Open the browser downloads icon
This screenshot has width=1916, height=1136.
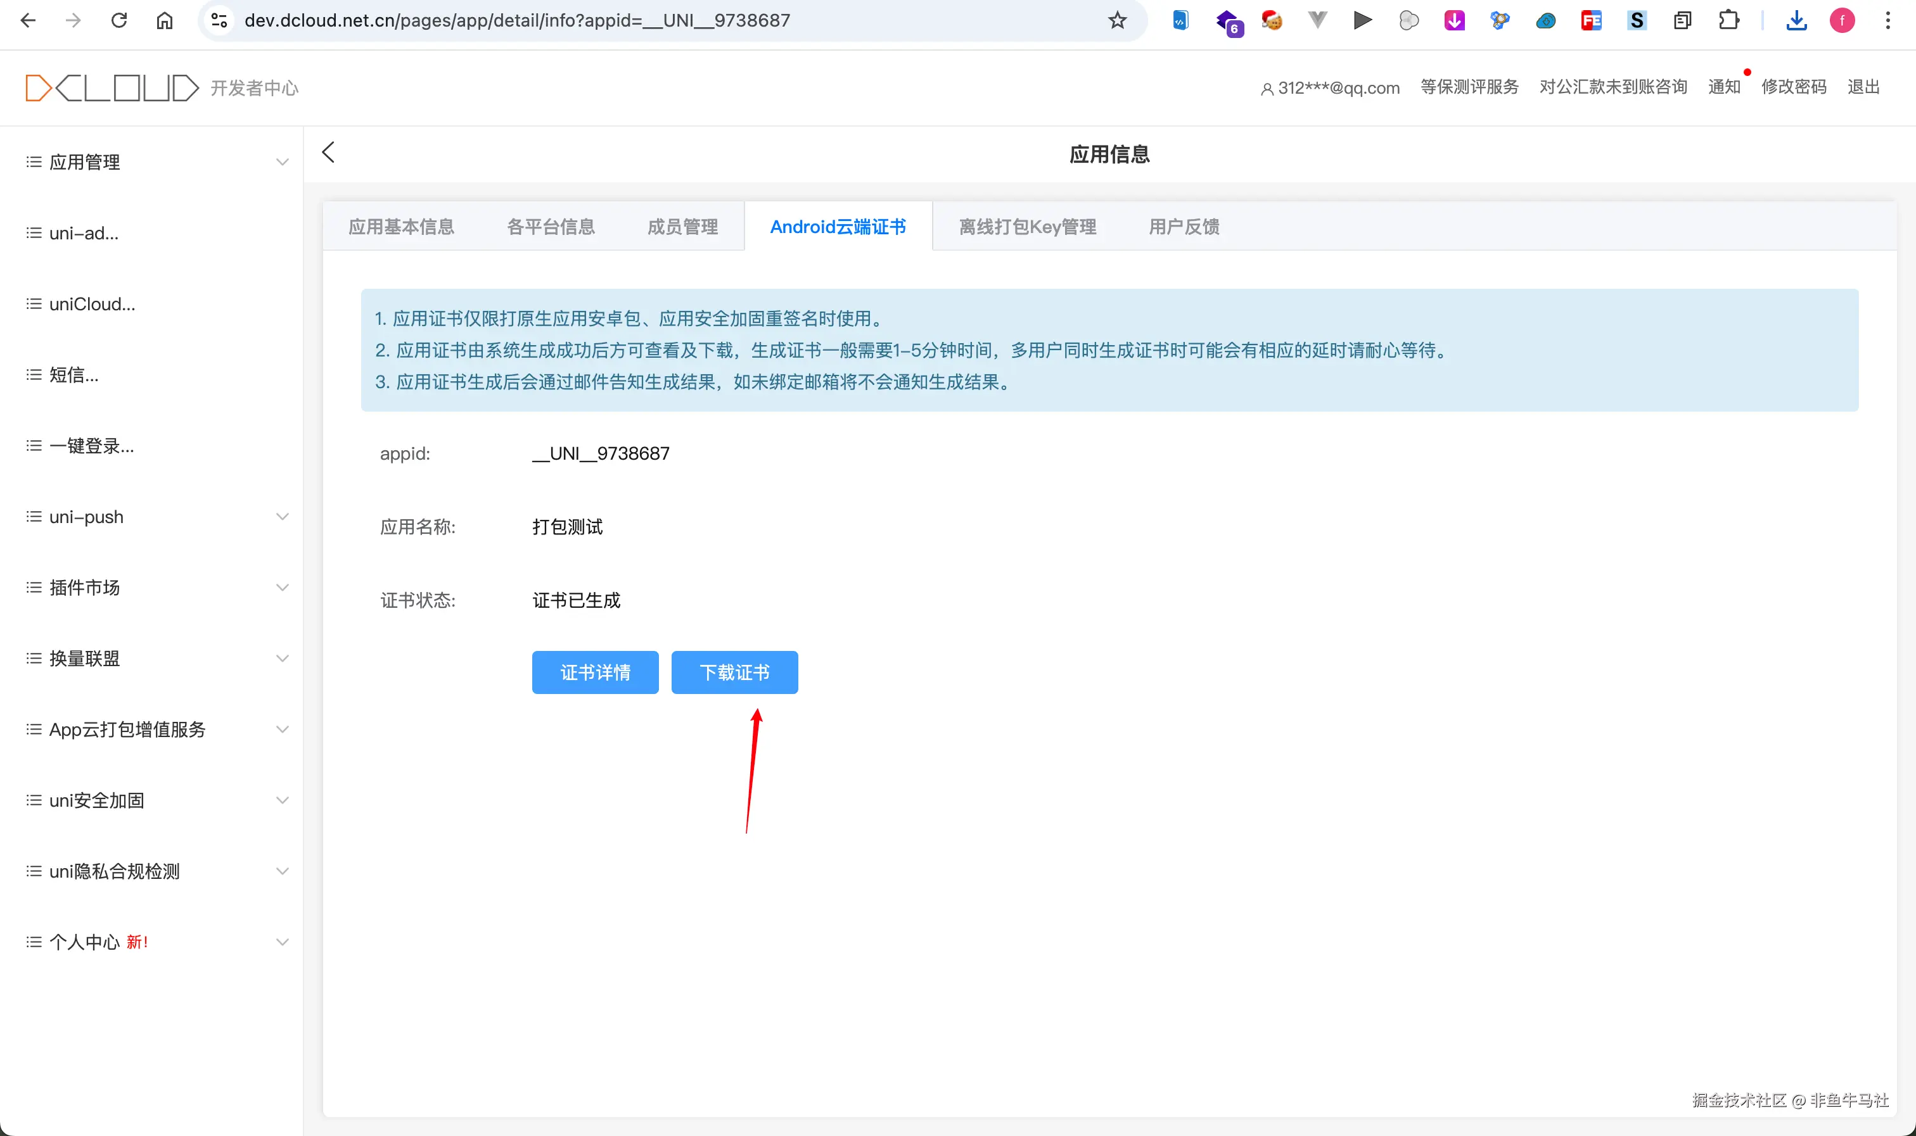pyautogui.click(x=1796, y=21)
